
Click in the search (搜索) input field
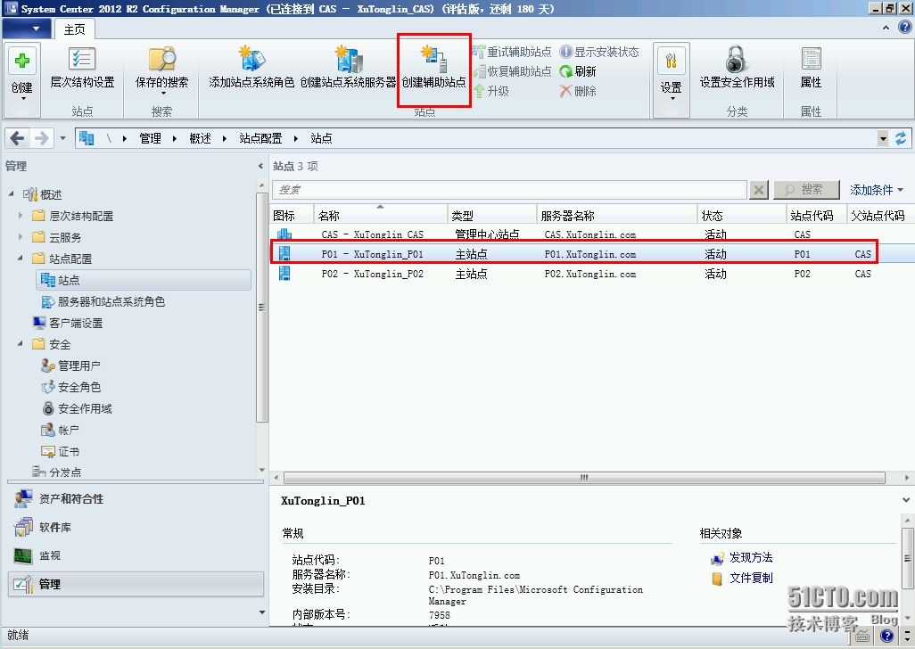point(509,190)
